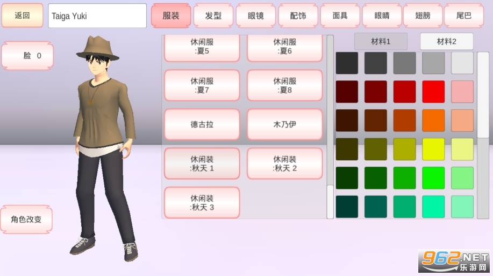
Task: Click the 返回 back button
Action: click(x=22, y=16)
